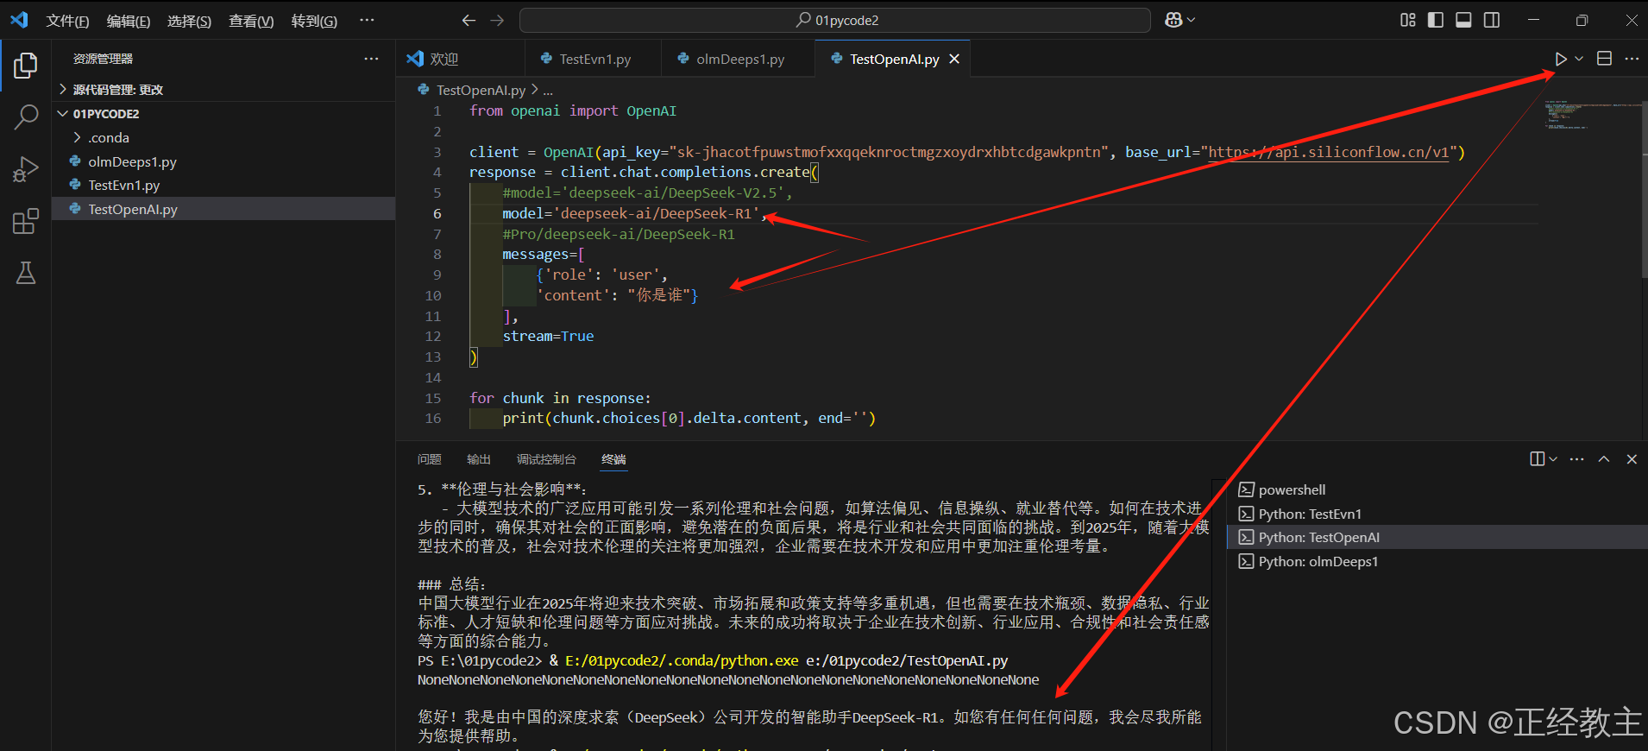Viewport: 1648px width, 751px height.
Task: Select the powershell terminal entry
Action: tap(1438, 489)
